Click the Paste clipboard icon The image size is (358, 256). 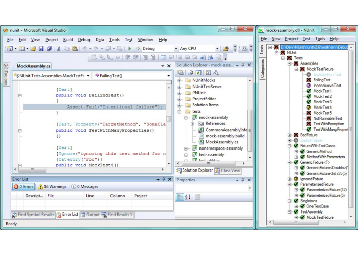(x=75, y=49)
